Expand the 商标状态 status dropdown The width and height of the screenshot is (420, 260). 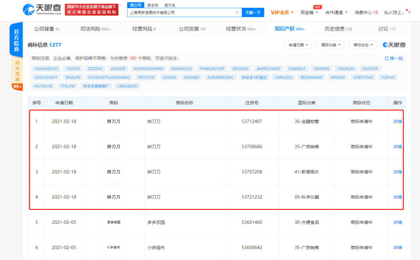click(364, 44)
